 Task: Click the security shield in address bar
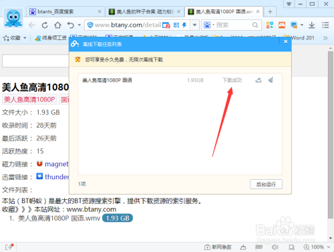[90, 25]
